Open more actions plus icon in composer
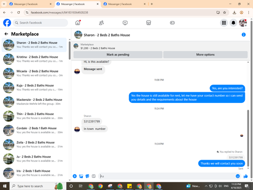This screenshot has height=190, width=253. click(74, 176)
